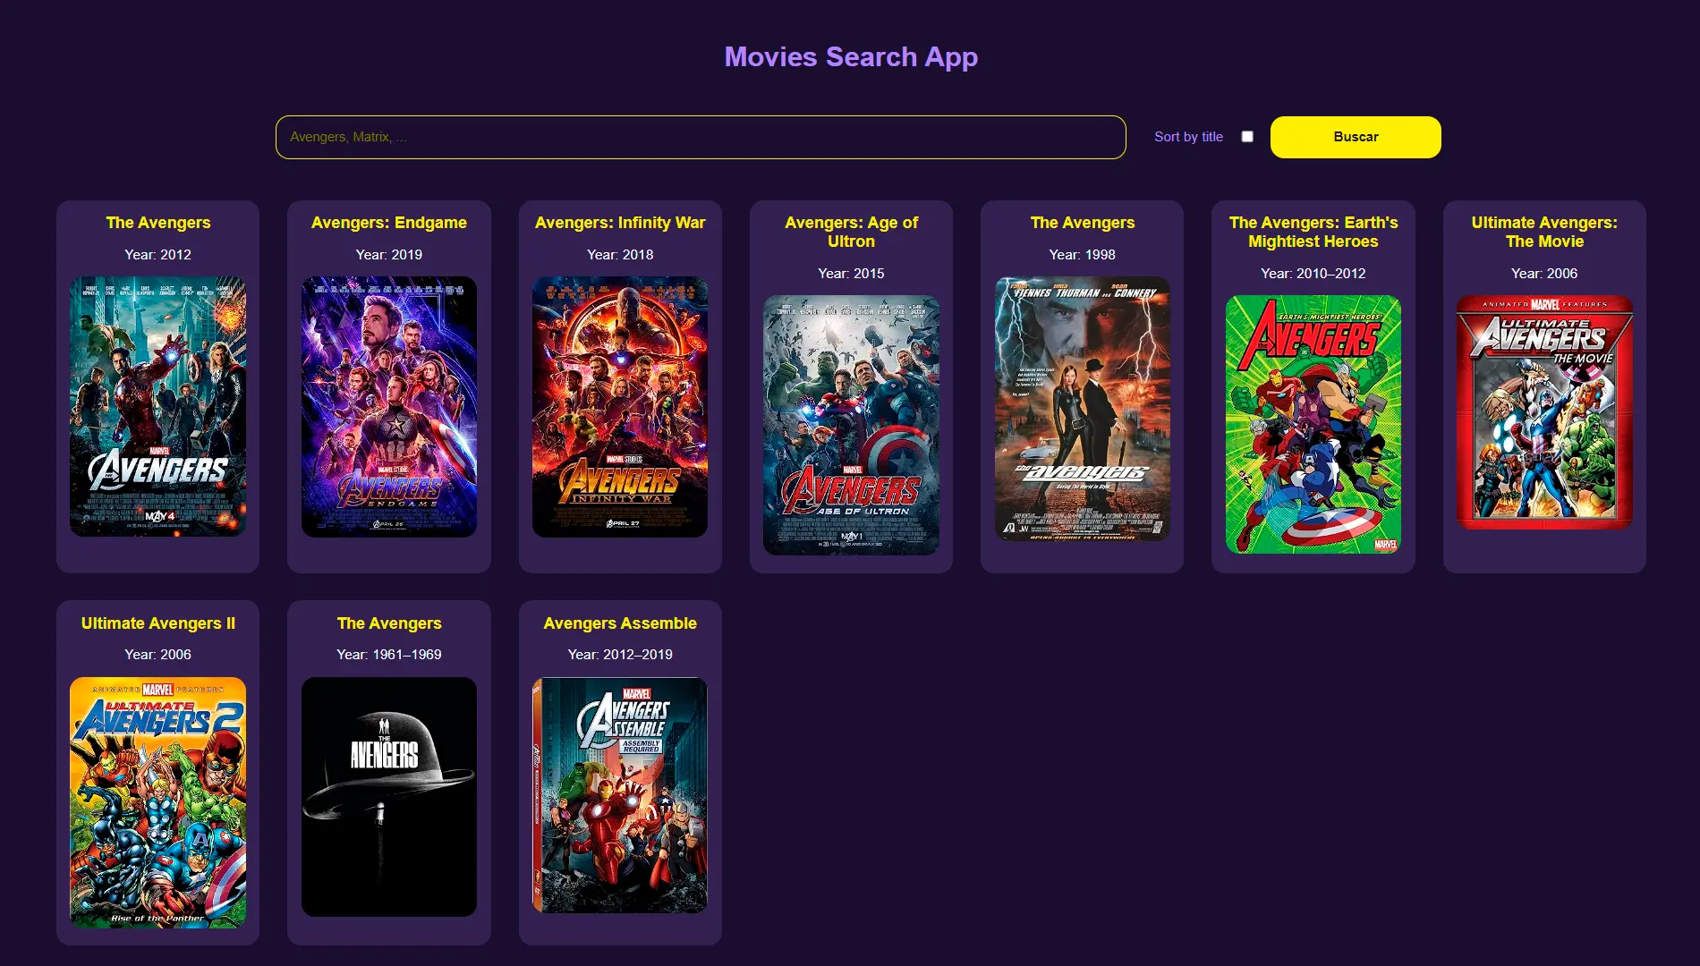This screenshot has width=1700, height=966.
Task: Select the title above Year: 1998
Action: (x=1083, y=223)
